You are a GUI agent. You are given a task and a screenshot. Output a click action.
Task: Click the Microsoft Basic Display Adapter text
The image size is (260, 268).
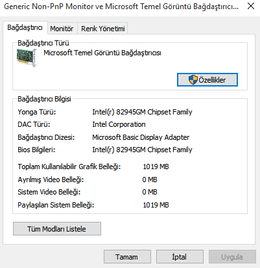(141, 137)
